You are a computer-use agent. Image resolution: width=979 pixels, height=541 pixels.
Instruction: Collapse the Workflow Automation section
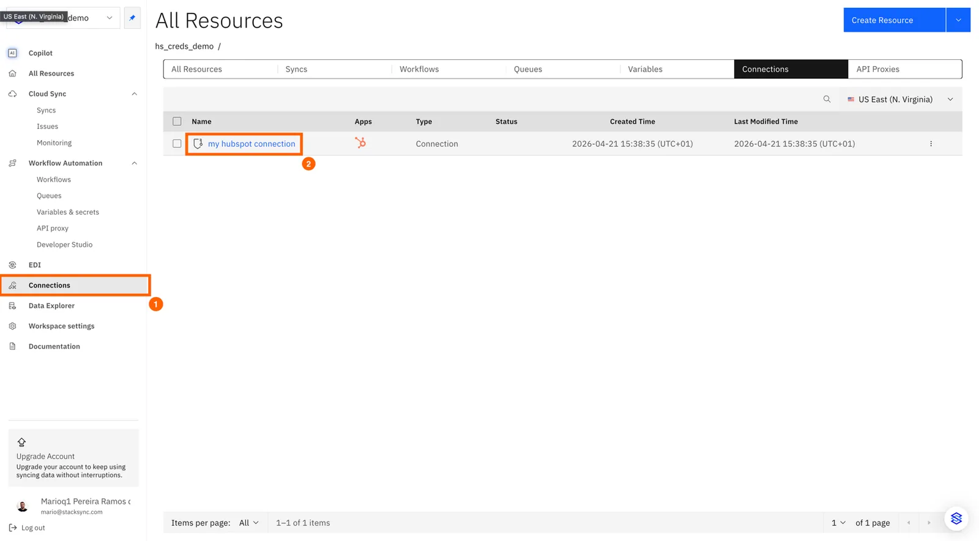click(135, 163)
